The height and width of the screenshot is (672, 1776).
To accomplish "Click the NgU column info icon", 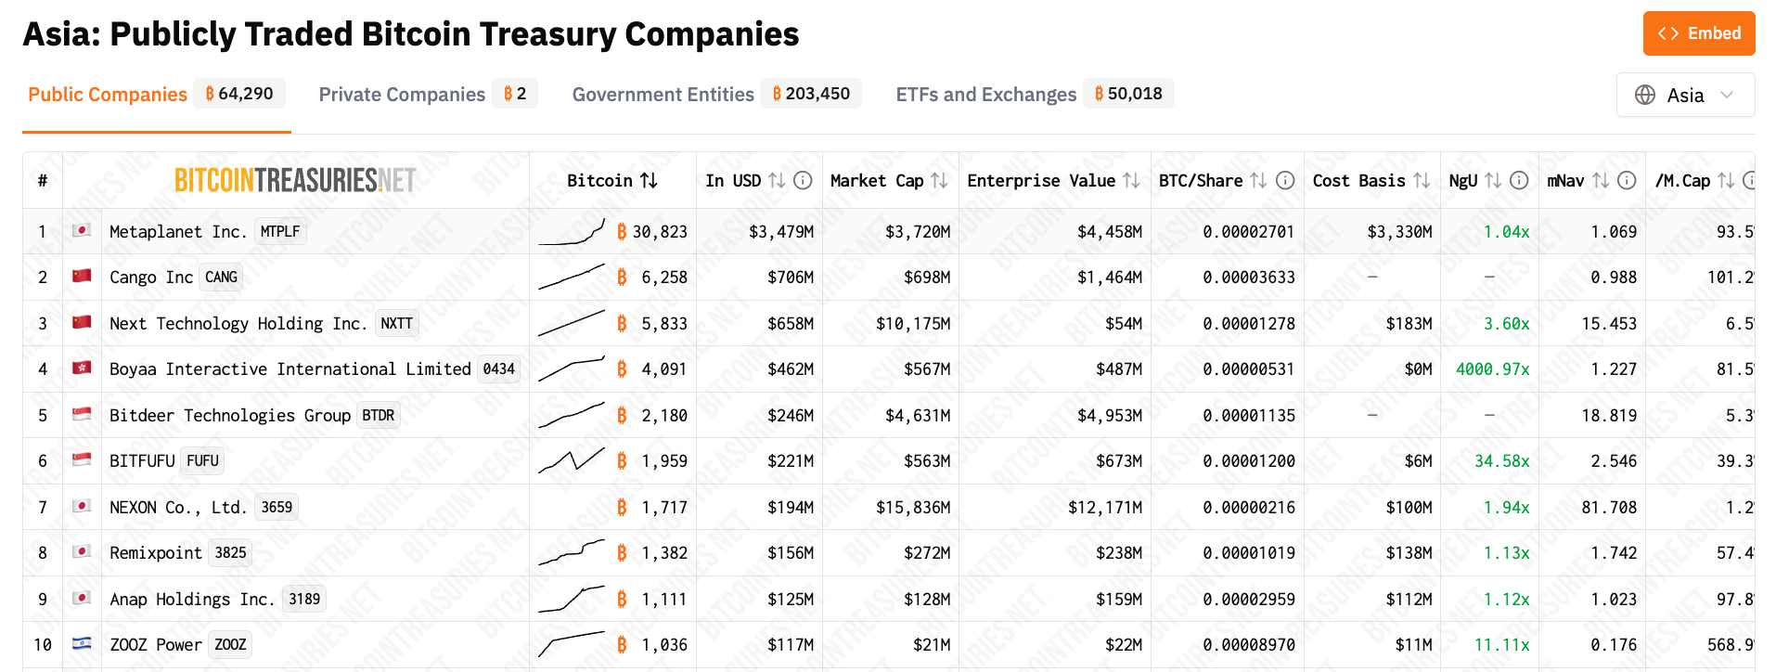I will pyautogui.click(x=1519, y=180).
